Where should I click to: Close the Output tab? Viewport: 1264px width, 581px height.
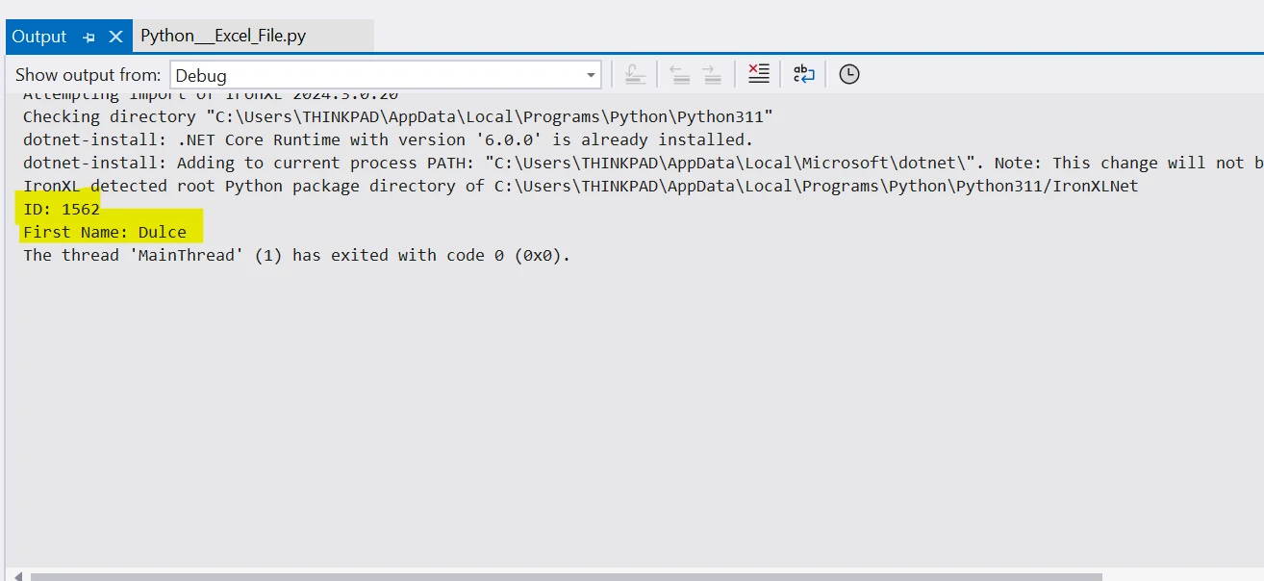115,37
